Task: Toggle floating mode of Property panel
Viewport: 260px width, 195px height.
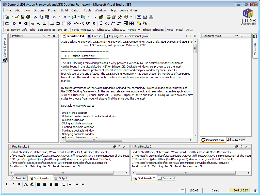Action: 44,36
